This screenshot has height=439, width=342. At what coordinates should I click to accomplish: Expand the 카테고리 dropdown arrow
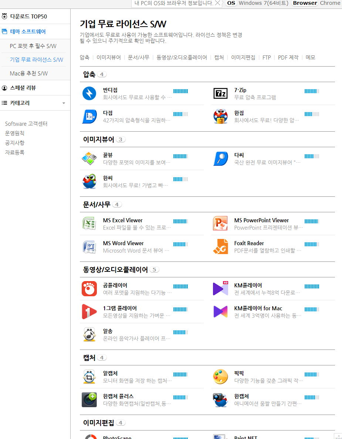(x=64, y=103)
